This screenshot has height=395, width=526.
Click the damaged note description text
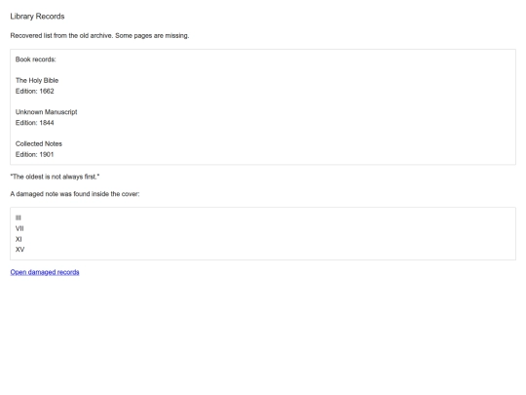tap(75, 194)
